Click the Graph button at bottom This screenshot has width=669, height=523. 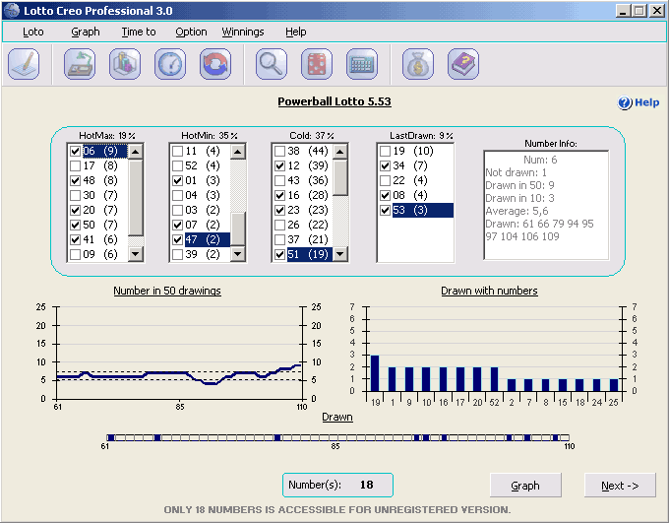click(525, 486)
